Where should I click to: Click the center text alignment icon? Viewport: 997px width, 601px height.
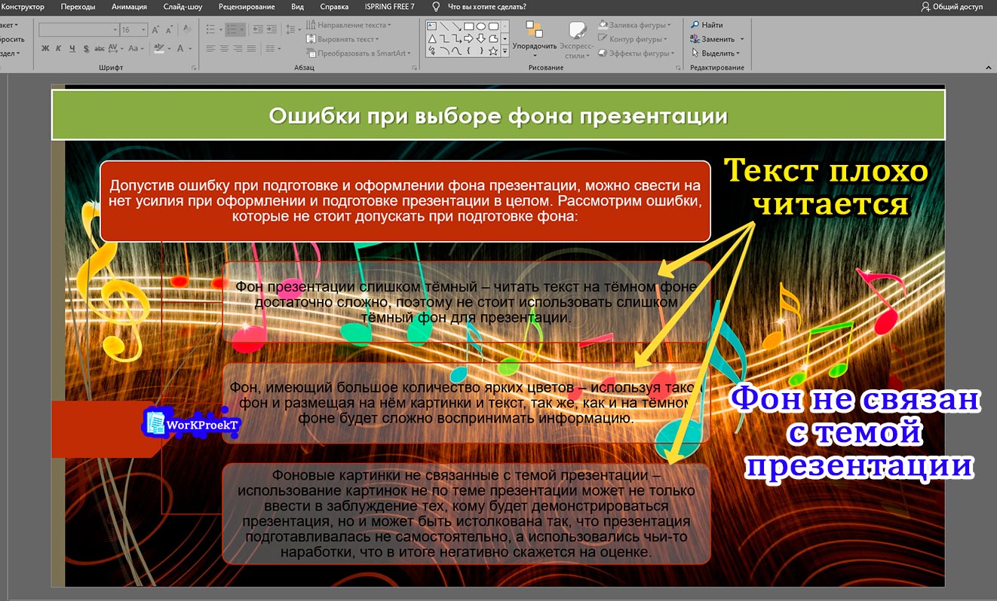(223, 49)
